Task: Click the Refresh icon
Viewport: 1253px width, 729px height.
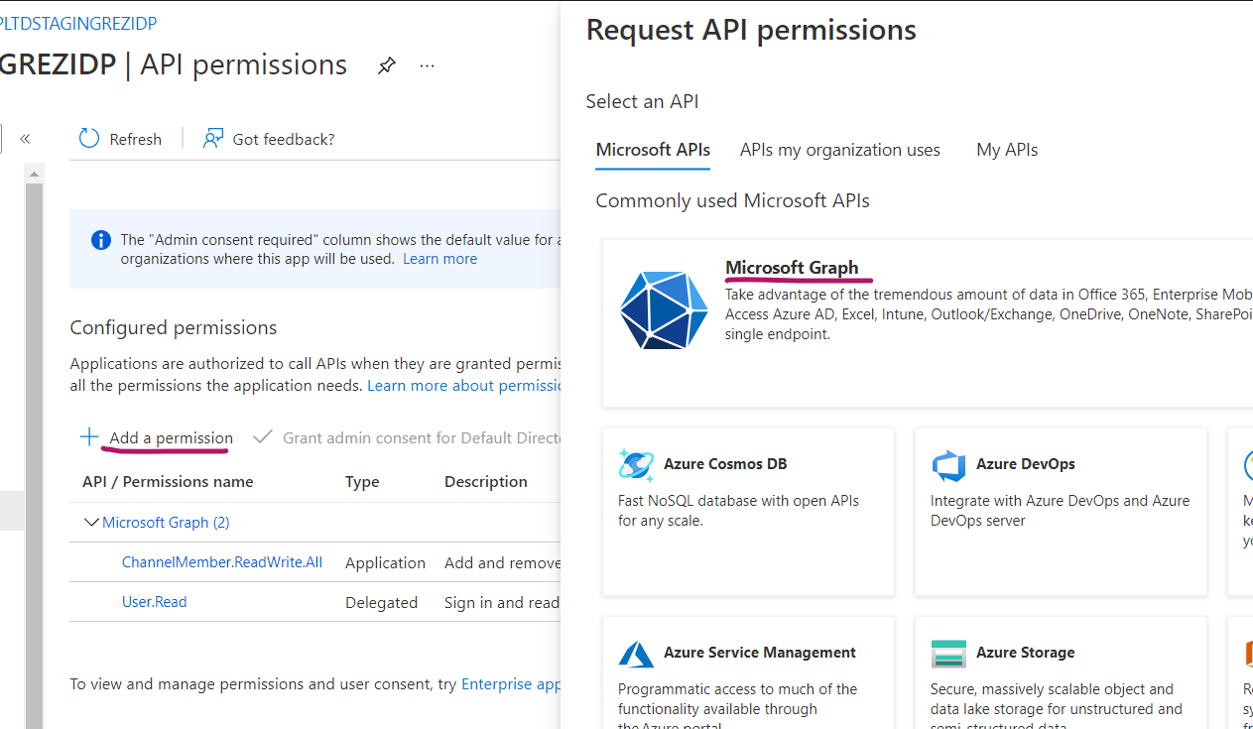Action: coord(89,139)
